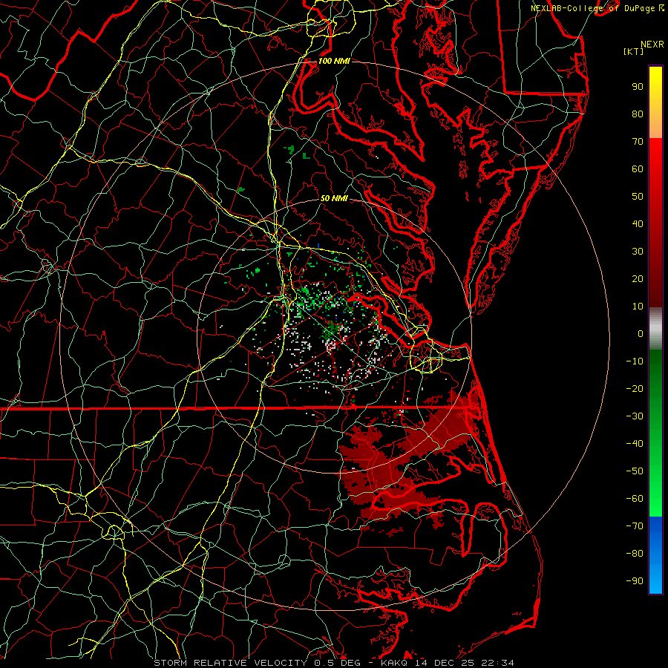Image resolution: width=668 pixels, height=668 pixels.
Task: Pick the gray zero-velocity segment of color bar
Action: (655, 329)
